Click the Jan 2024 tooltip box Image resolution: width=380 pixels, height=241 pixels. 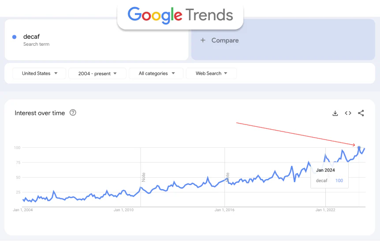coord(329,175)
